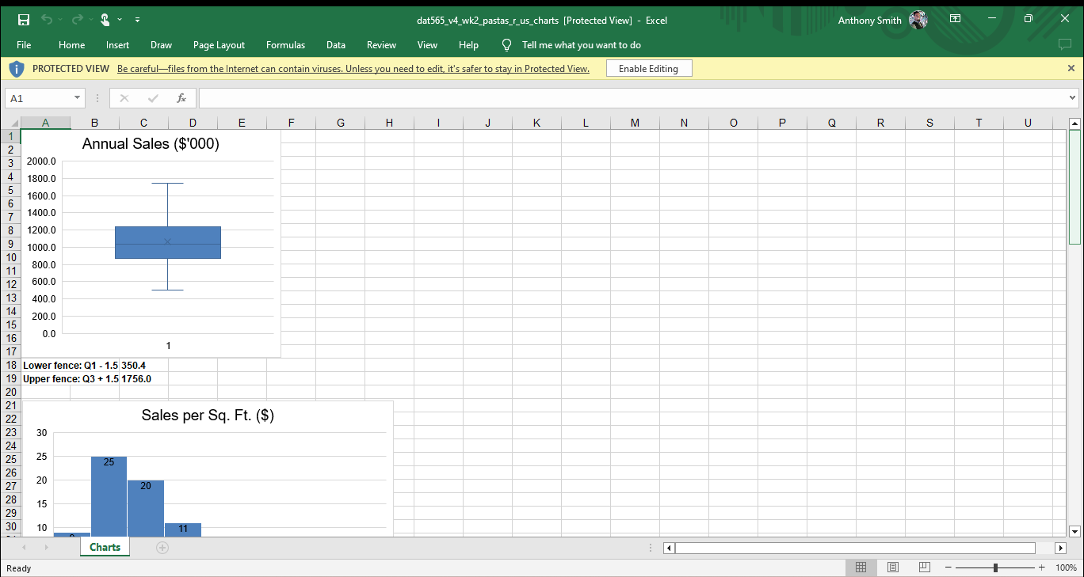This screenshot has height=577, width=1084.
Task: Click Anthony Smith account picture
Action: click(x=918, y=20)
